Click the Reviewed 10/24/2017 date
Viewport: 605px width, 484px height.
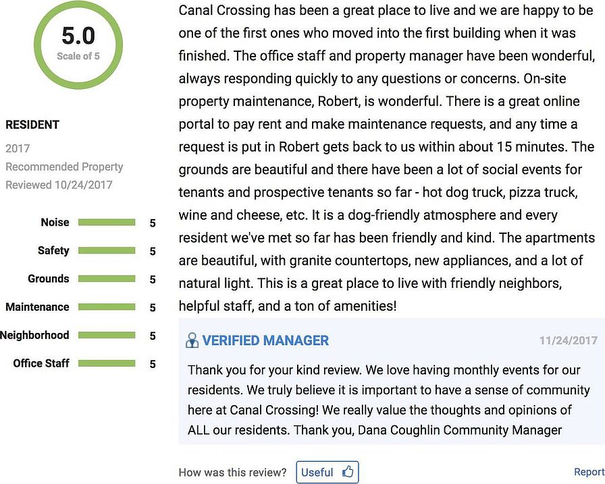[x=59, y=185]
